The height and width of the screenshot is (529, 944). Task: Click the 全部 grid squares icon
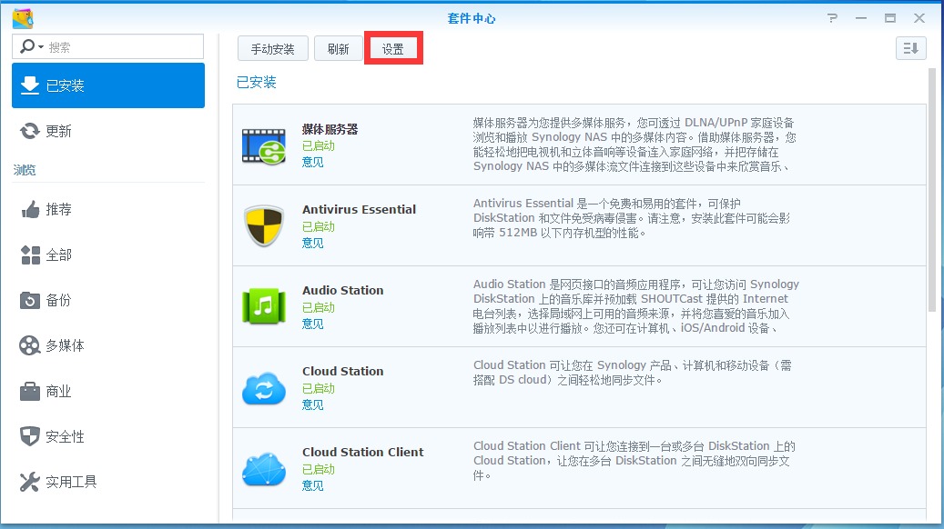30,255
